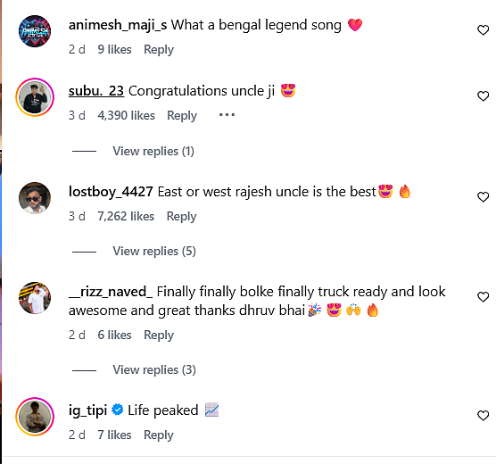Open __rizz_naved_ username link
This screenshot has height=464, width=496.
[111, 292]
